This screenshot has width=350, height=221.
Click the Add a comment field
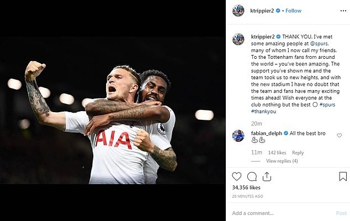point(282,213)
